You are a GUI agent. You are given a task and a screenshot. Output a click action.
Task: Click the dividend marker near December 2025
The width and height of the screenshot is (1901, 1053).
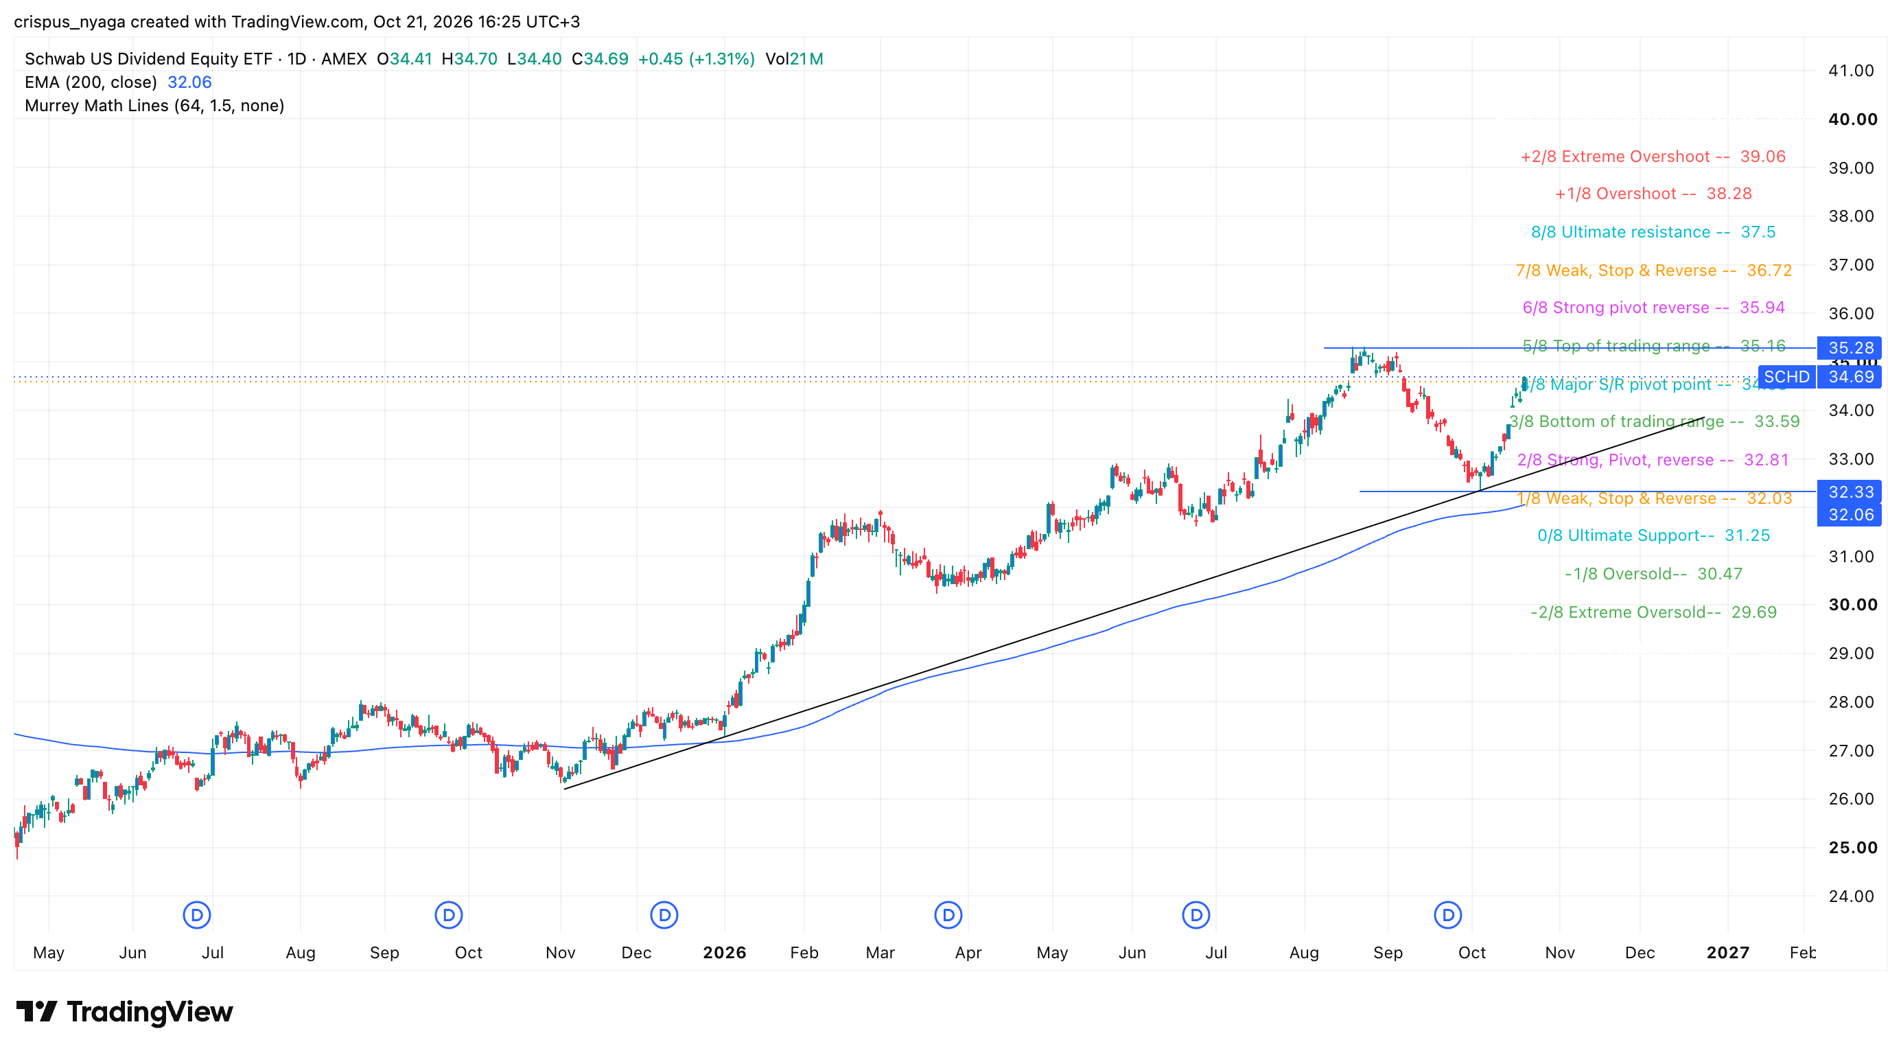pos(664,915)
